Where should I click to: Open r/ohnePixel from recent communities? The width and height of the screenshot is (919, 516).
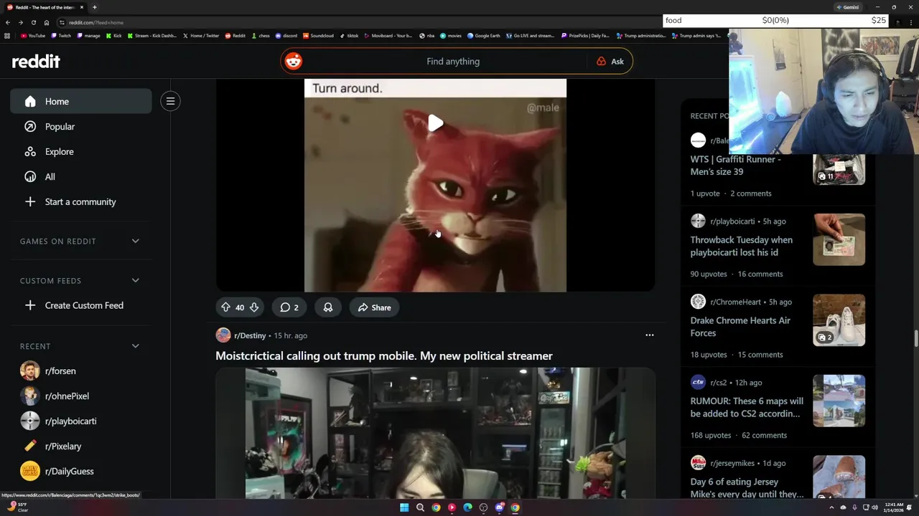click(80, 396)
